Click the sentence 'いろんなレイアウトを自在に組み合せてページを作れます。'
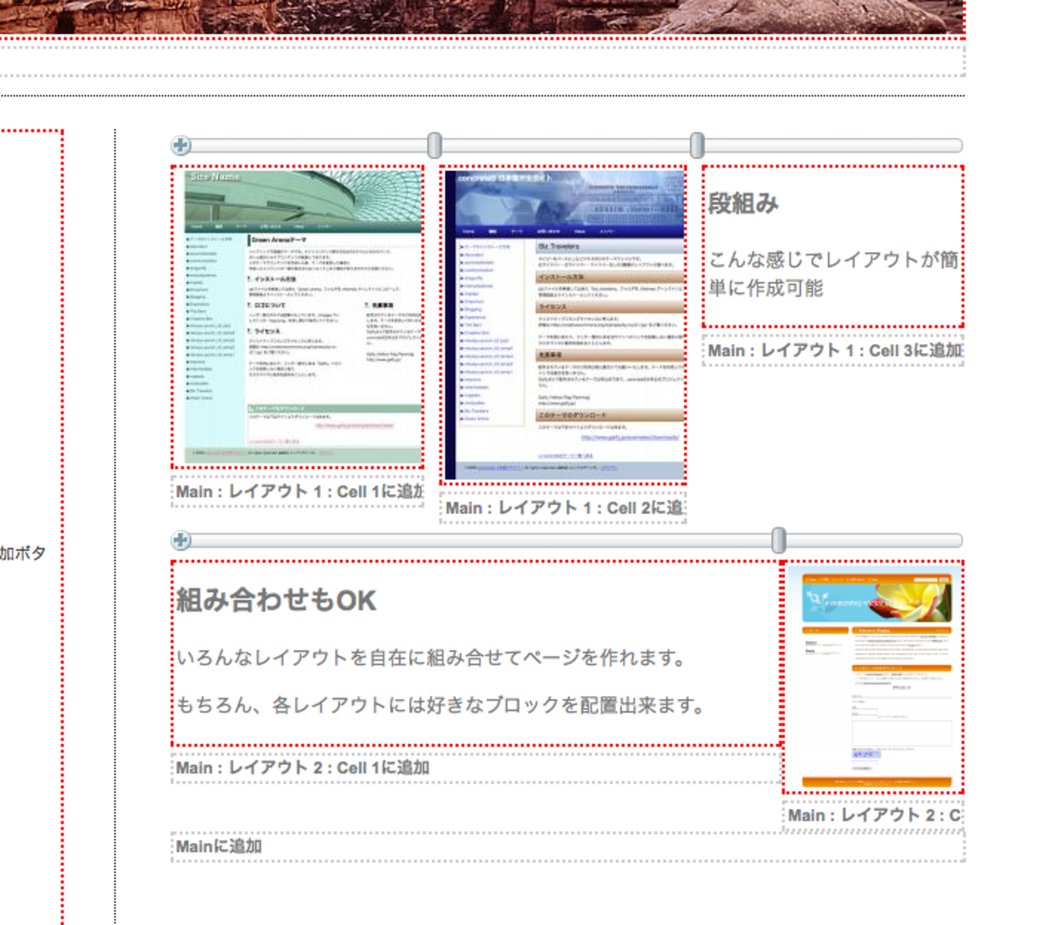The height and width of the screenshot is (925, 1049). click(432, 658)
